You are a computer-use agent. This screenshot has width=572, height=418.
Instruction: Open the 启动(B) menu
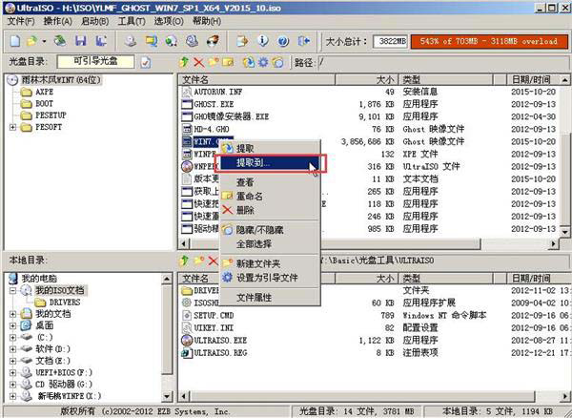pos(94,21)
